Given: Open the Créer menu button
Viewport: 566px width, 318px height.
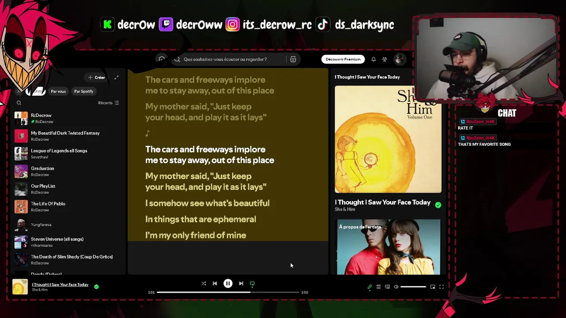Looking at the screenshot, I should [x=96, y=77].
